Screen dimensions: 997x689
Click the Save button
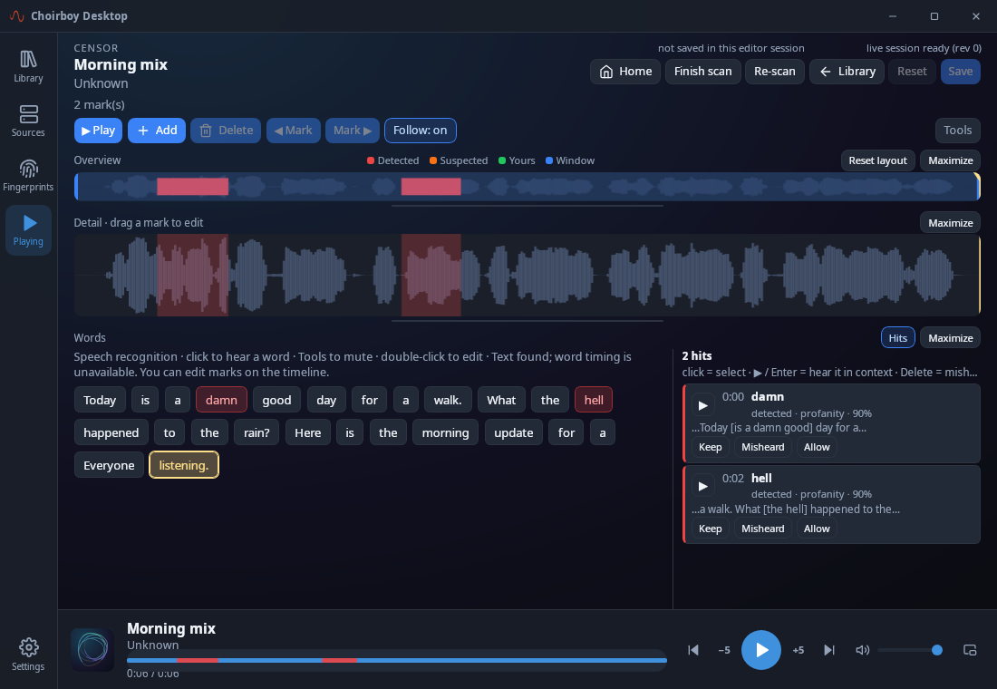pos(960,72)
